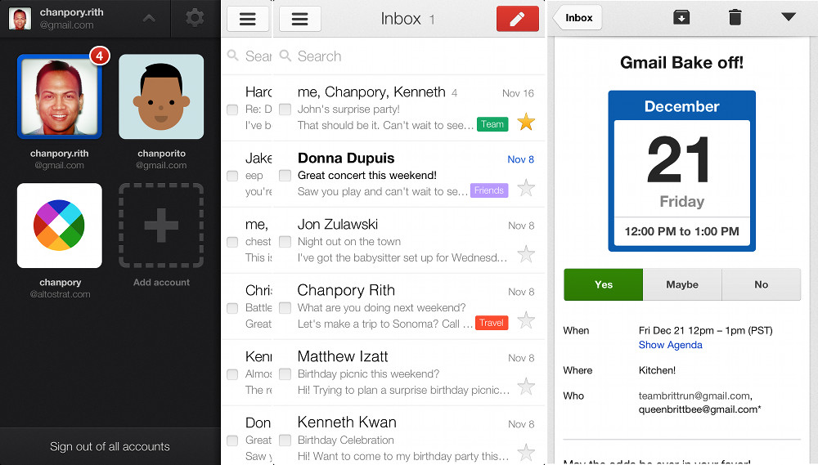
Task: Check box for Jon Zulawski email
Action: 285,242
